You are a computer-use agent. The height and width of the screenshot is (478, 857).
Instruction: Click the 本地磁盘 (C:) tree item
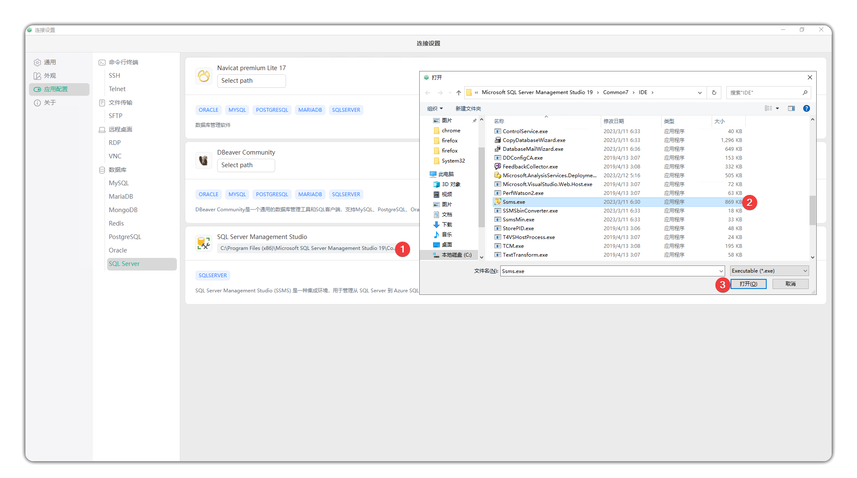[456, 255]
